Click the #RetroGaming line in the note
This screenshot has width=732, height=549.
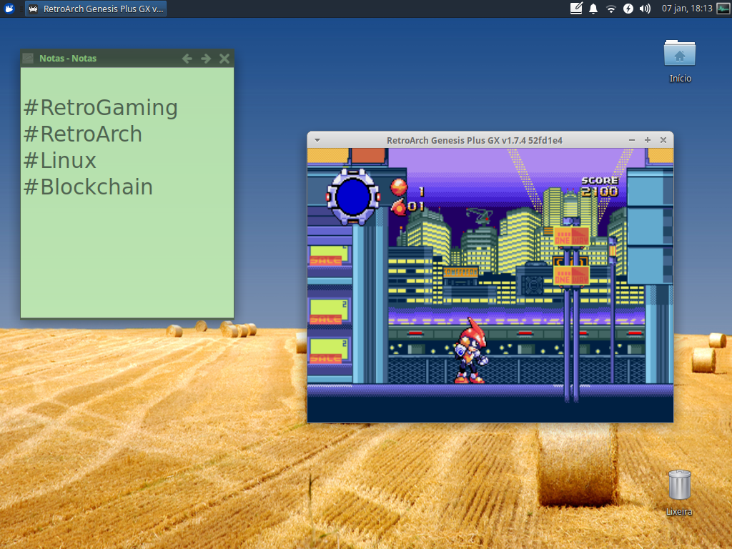pos(101,107)
